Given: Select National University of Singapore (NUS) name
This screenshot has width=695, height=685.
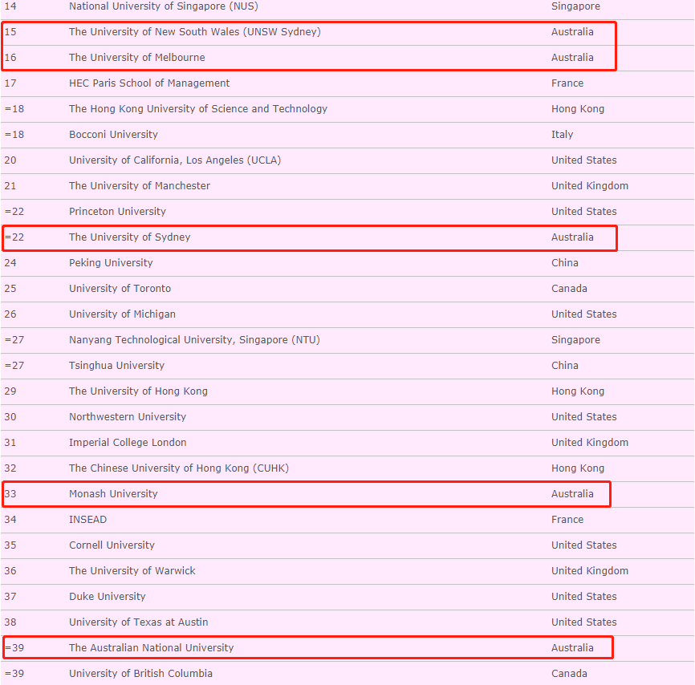Looking at the screenshot, I should click(x=164, y=6).
